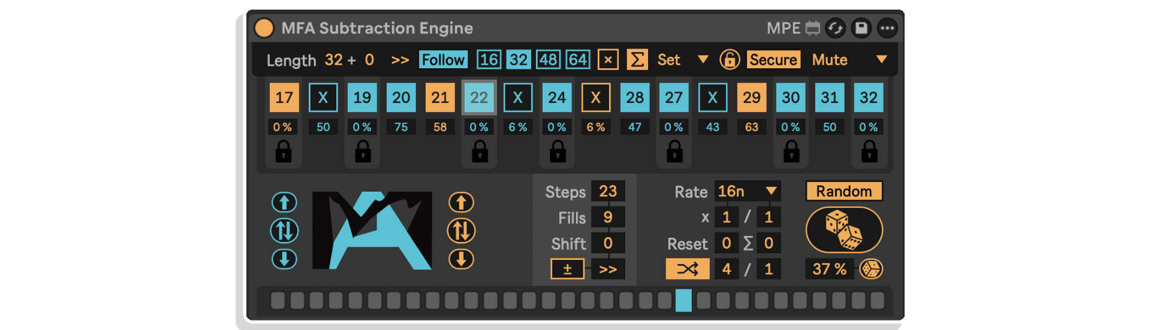The image size is (1151, 330).
Task: Select page 16 tab
Action: click(489, 60)
